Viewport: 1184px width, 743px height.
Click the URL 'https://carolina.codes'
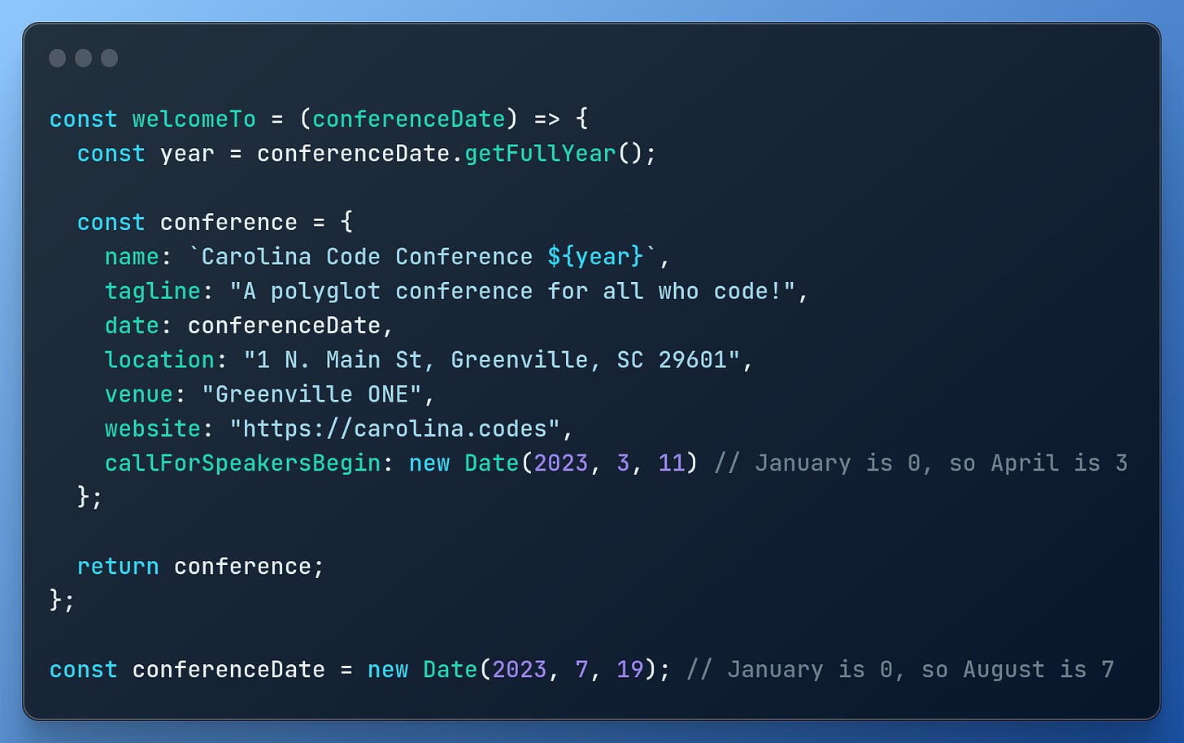[395, 428]
